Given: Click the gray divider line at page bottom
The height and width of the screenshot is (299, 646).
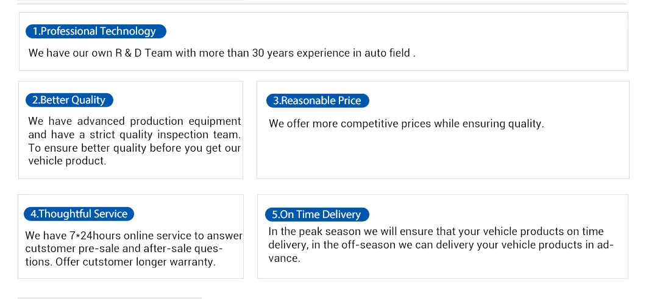Looking at the screenshot, I should point(110,298).
